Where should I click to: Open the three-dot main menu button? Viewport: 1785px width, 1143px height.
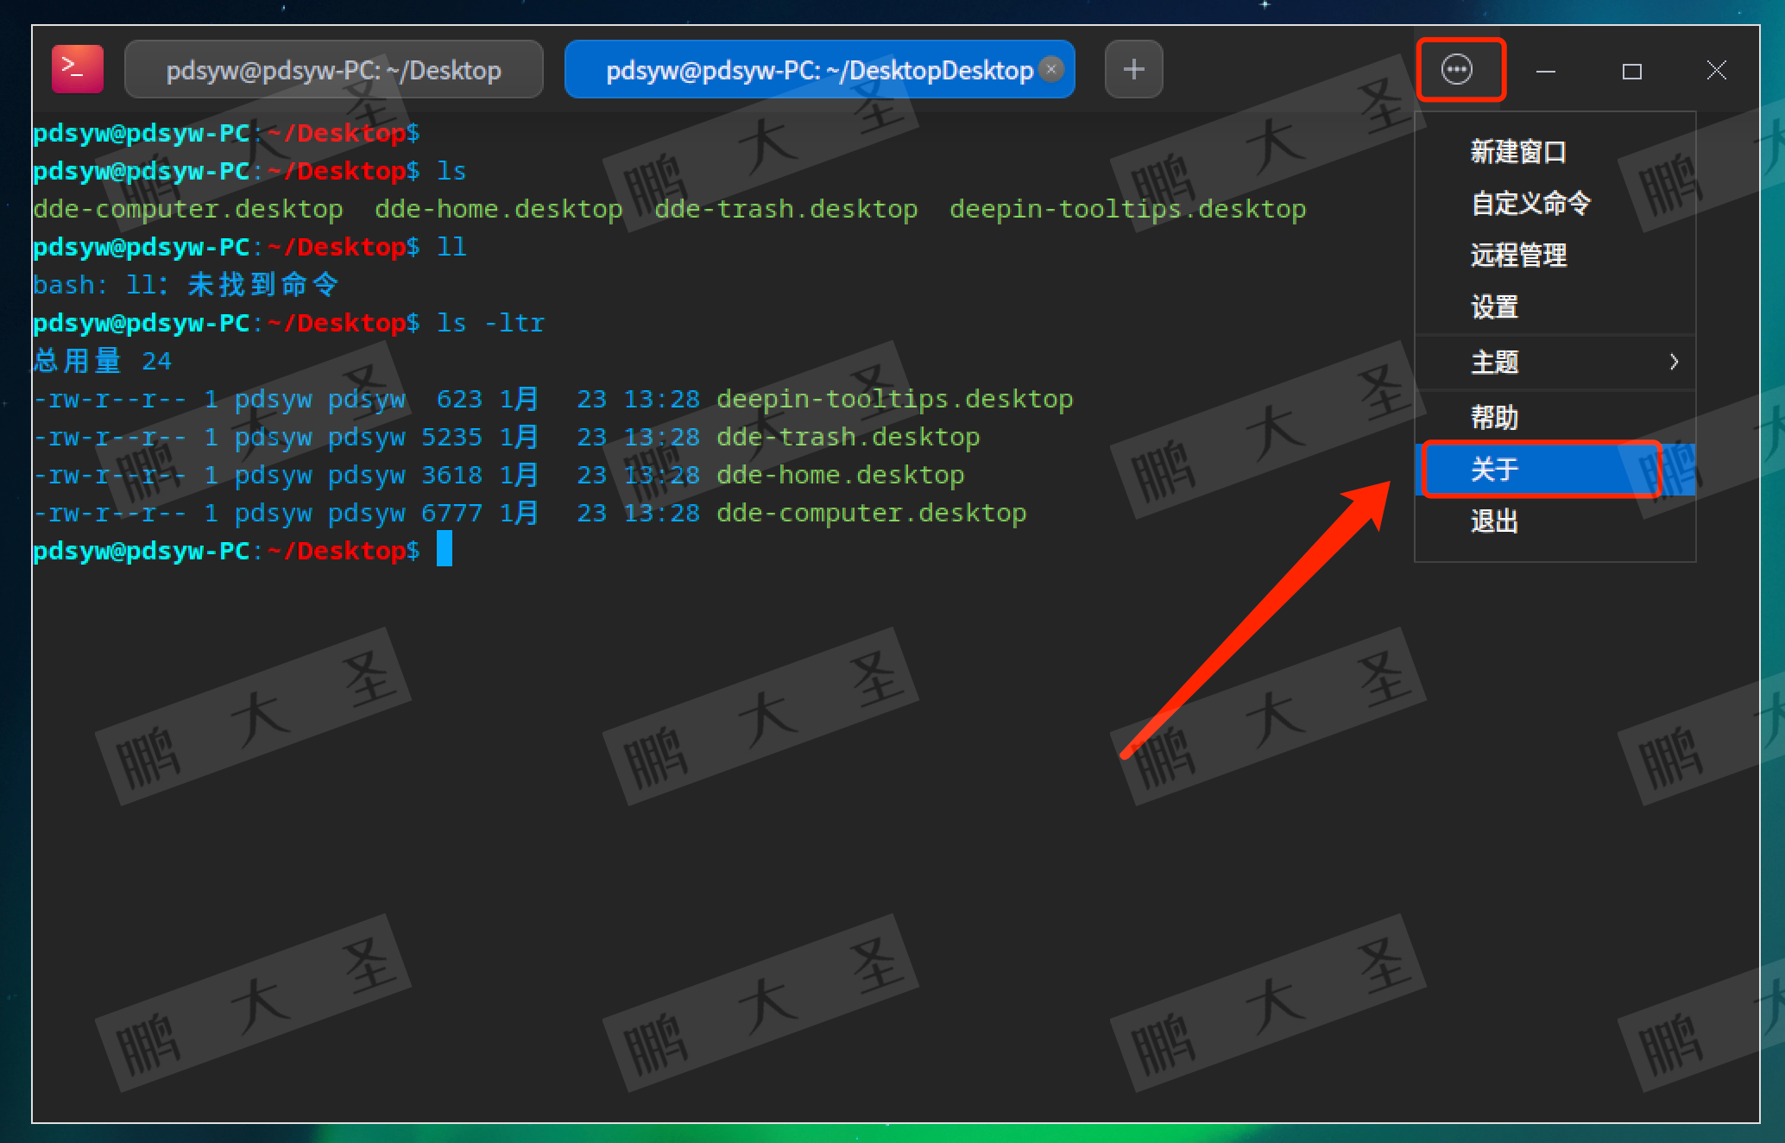coord(1457,69)
